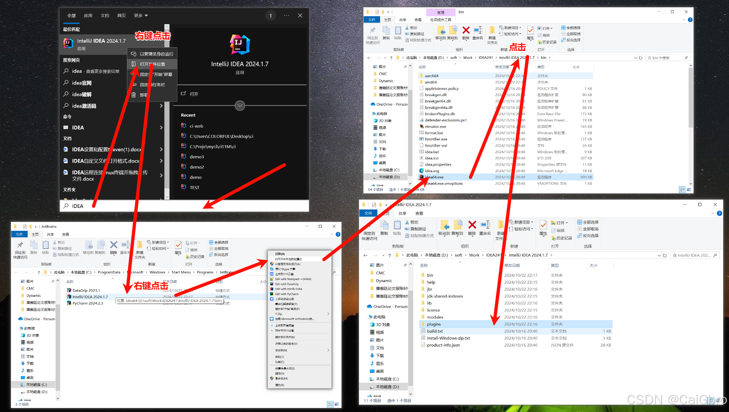This screenshot has height=412, width=729.
Task: Refresh the IntelliJ IDEA 2024.1.7 window address bar
Action: coord(665,255)
